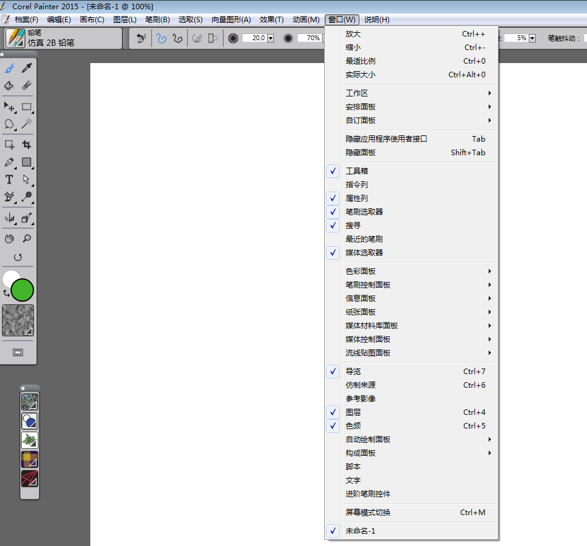587x546 pixels.
Task: Click the green main color swatch
Action: coord(22,290)
